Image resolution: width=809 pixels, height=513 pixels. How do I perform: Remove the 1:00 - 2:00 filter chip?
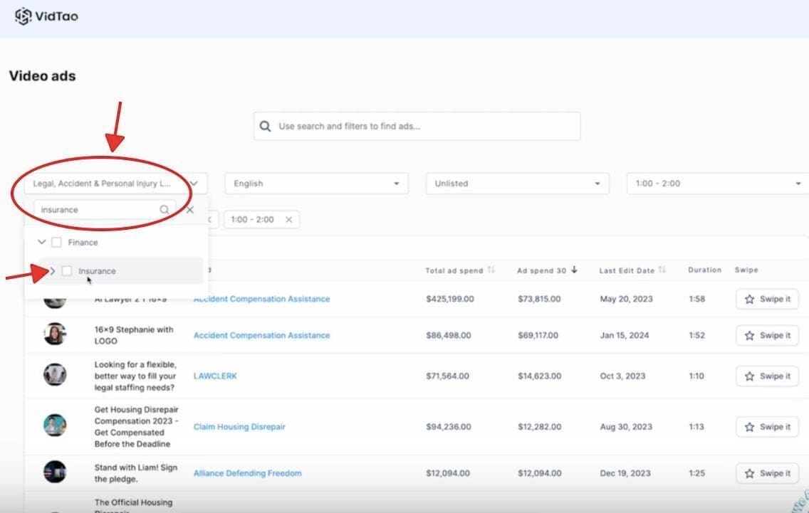(288, 220)
